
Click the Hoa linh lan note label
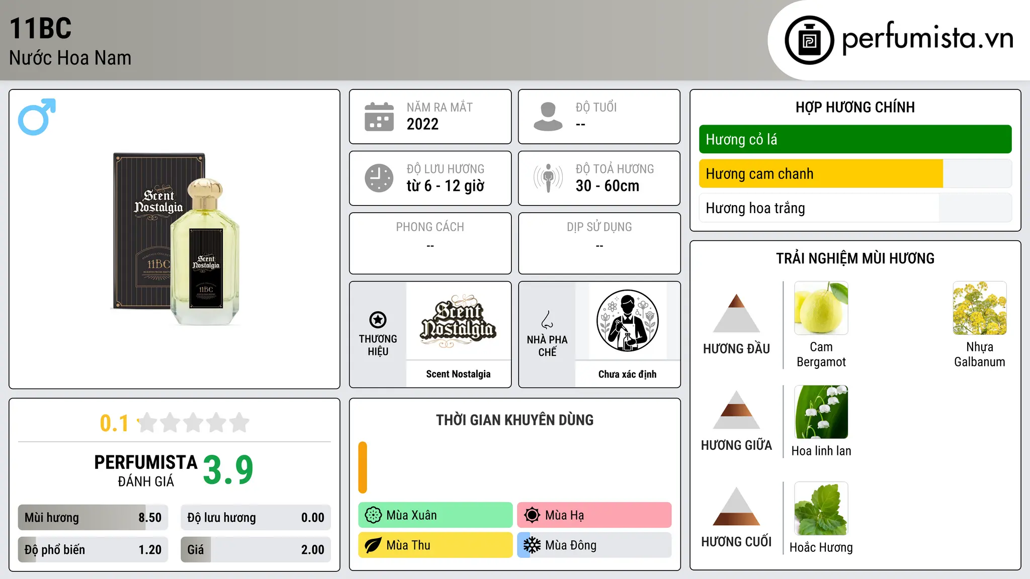[x=821, y=451]
